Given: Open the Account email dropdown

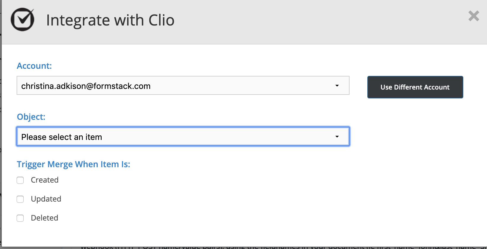Looking at the screenshot, I should pos(183,86).
